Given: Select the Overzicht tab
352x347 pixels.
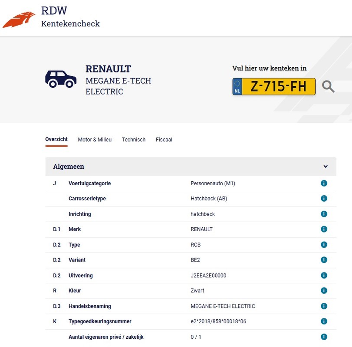Looking at the screenshot, I should point(56,139).
